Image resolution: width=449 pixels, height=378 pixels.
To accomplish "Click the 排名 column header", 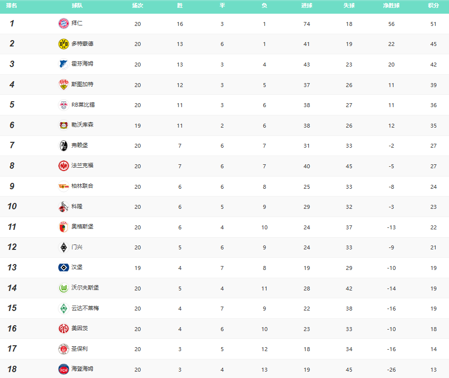I will [12, 6].
